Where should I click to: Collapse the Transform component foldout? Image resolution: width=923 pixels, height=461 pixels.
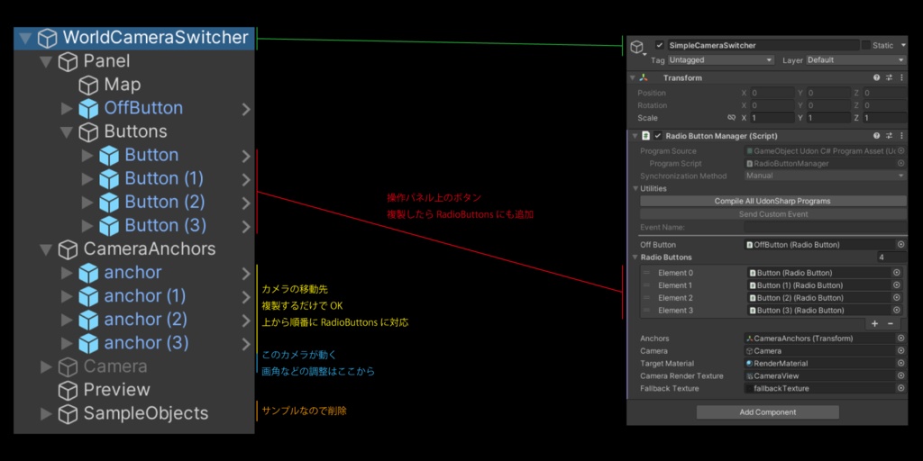pos(633,77)
